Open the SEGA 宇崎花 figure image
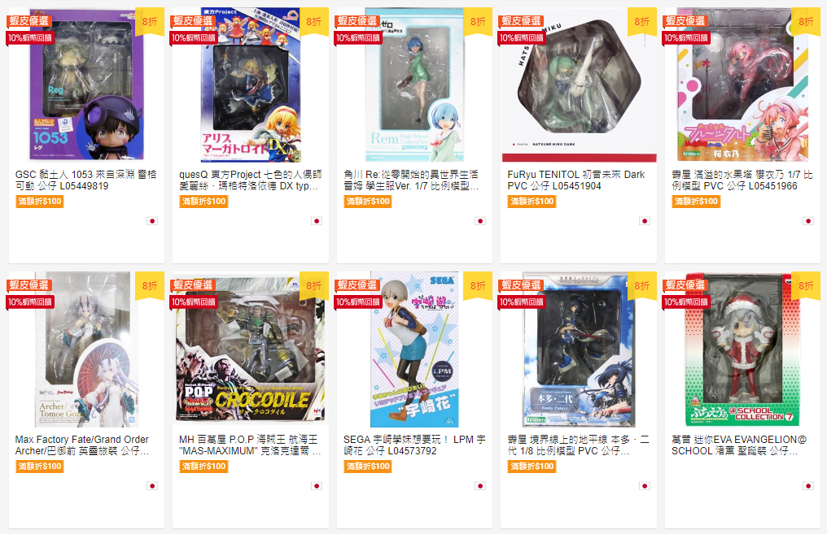Screen dimensions: 827x534 (x=414, y=349)
